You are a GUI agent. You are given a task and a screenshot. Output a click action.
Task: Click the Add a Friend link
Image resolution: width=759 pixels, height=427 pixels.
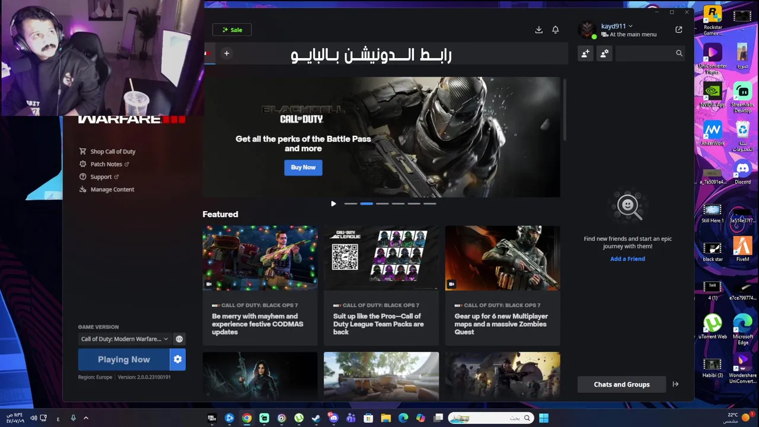(x=627, y=259)
